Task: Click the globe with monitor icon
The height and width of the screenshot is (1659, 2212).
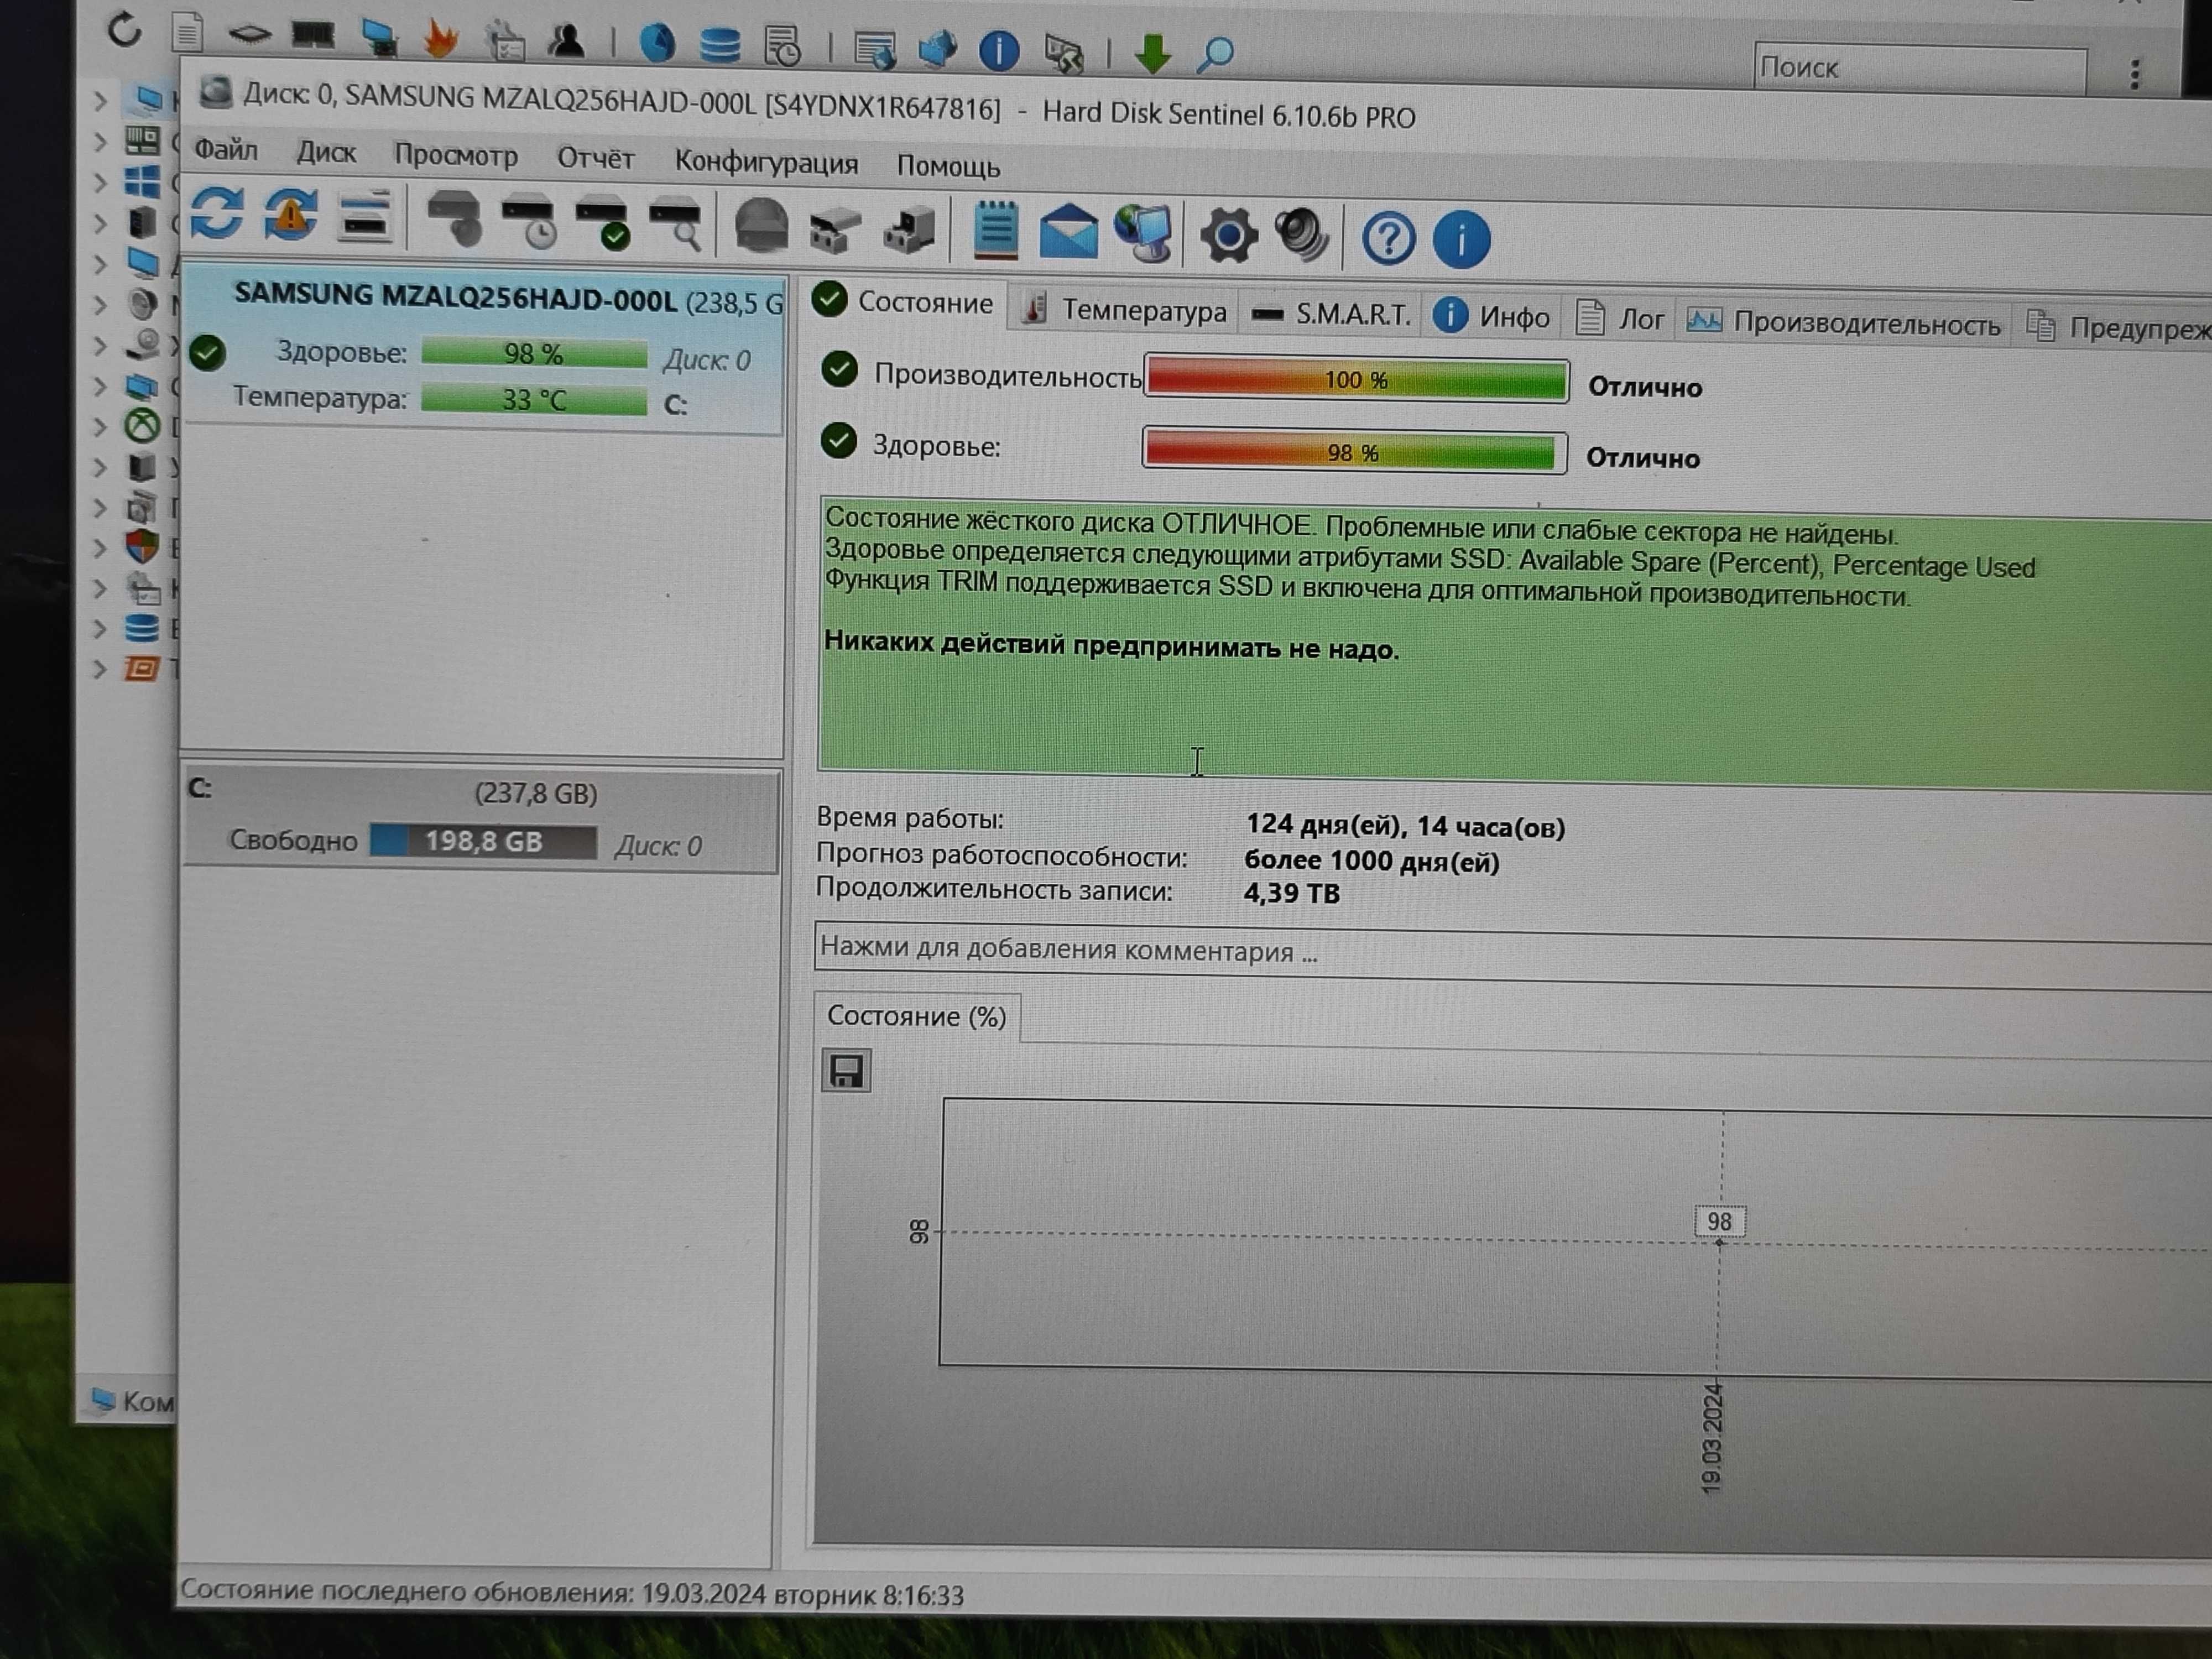Action: point(1143,234)
